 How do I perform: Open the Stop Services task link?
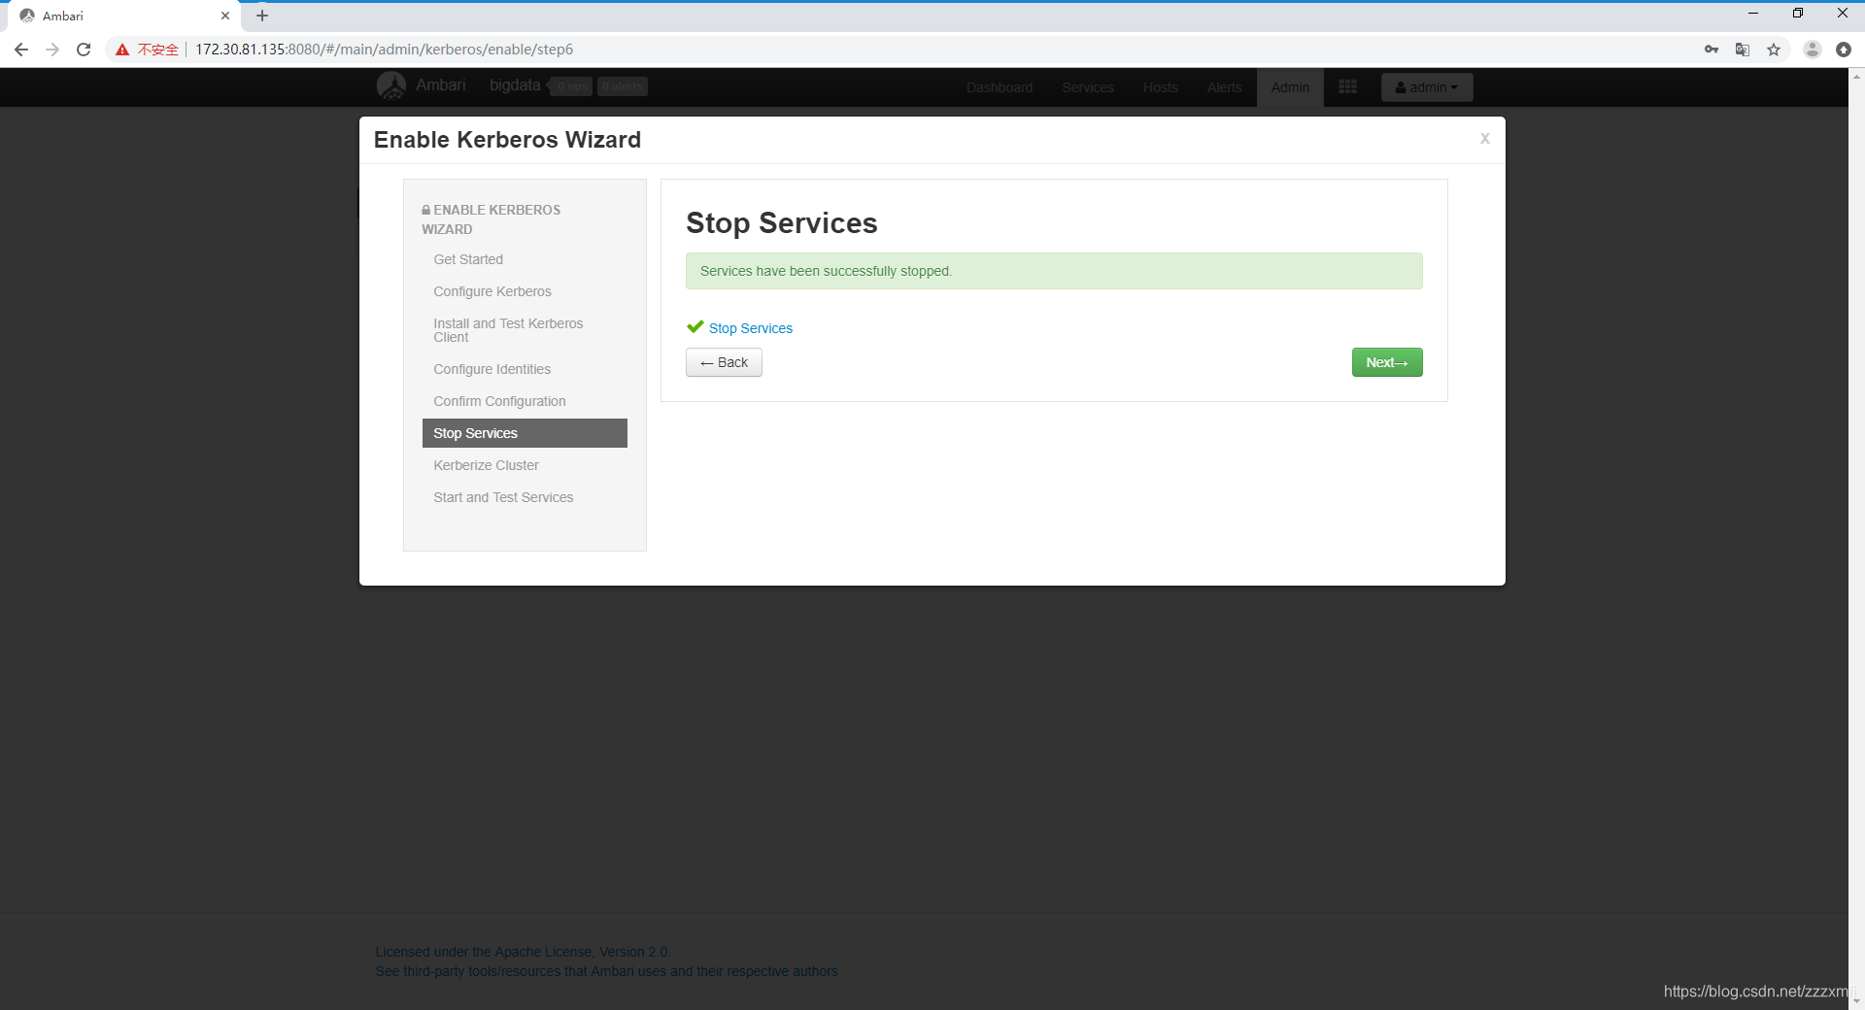tap(750, 328)
